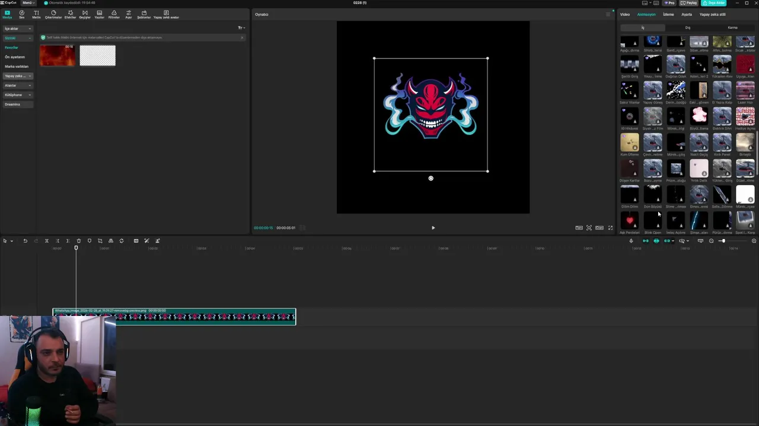Open the Şablonlar templates panel
This screenshot has width=759, height=426.
143,14
